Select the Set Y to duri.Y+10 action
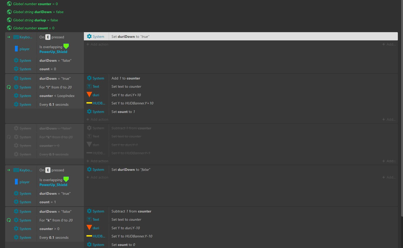Screen dimensions: 403x248 [x=253, y=95]
